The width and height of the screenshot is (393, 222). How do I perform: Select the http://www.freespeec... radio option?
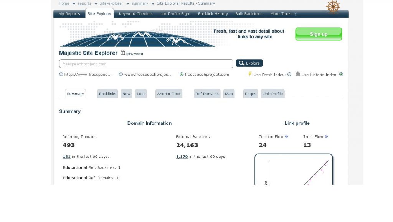tap(61, 74)
